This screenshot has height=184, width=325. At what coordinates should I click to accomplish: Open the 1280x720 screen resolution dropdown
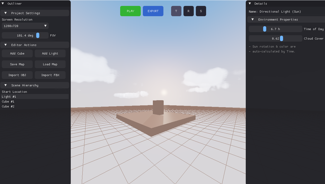tap(25, 26)
